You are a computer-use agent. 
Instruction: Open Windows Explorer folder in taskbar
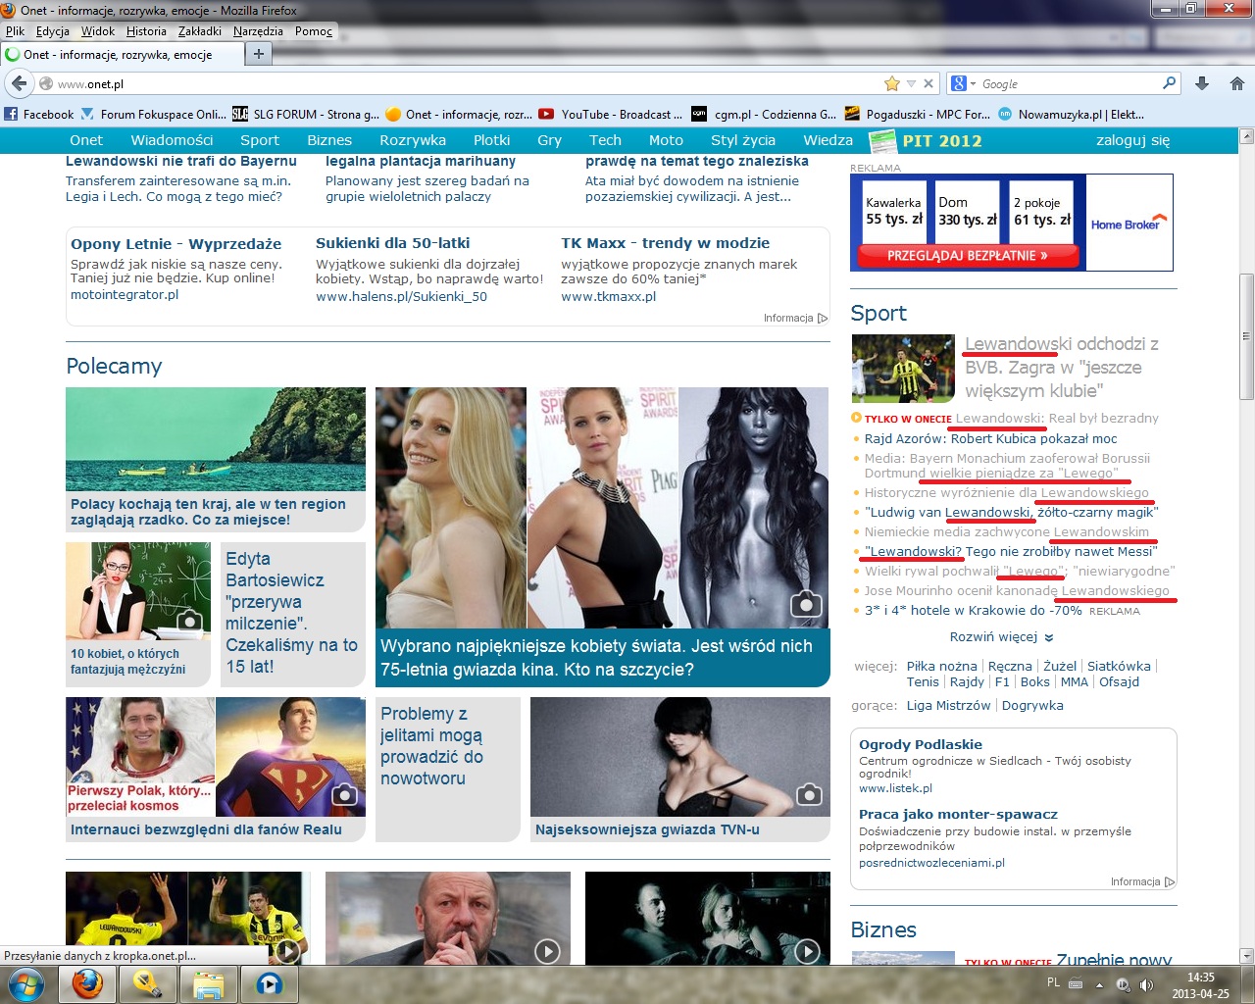point(209,983)
